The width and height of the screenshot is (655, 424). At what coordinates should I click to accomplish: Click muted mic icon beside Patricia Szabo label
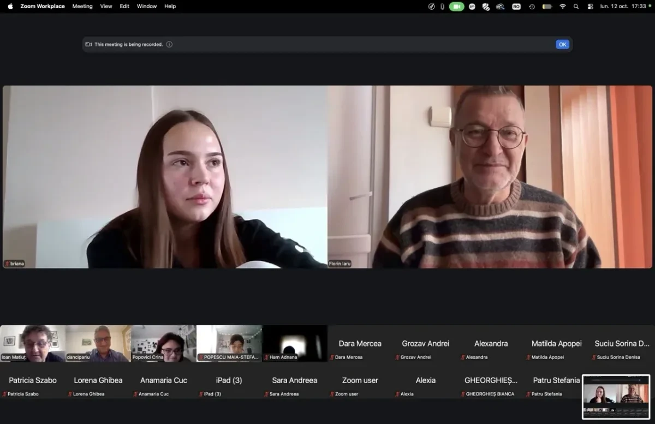pos(4,394)
